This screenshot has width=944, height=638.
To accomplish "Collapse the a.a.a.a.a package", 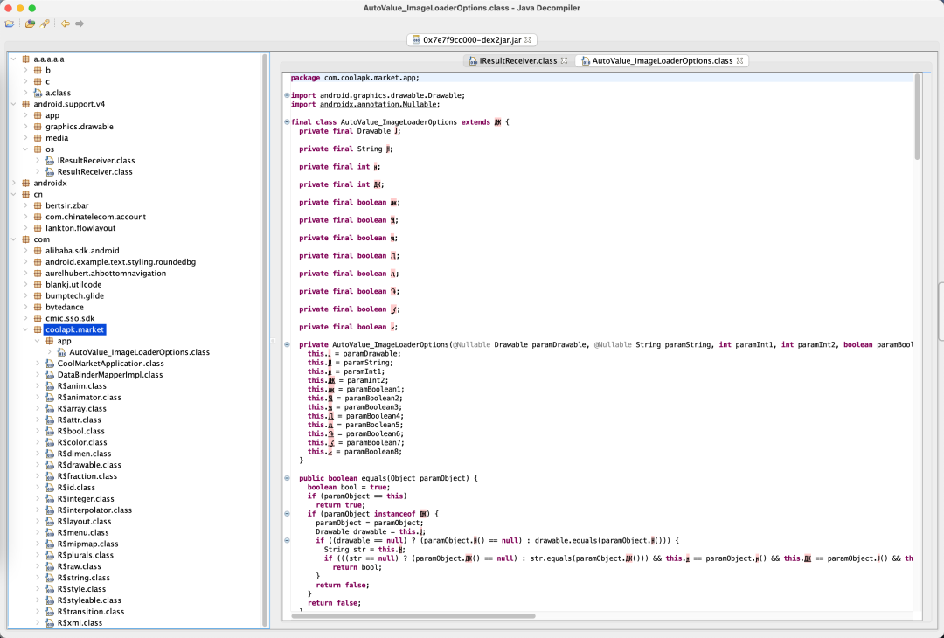I will pos(13,59).
